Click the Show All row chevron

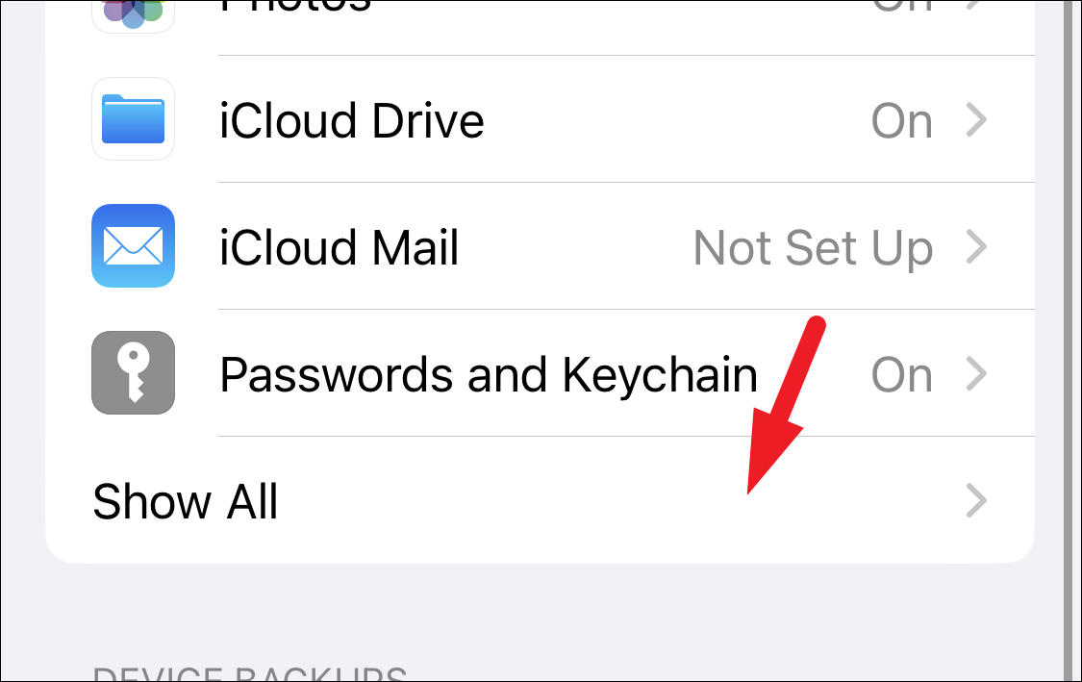tap(976, 500)
